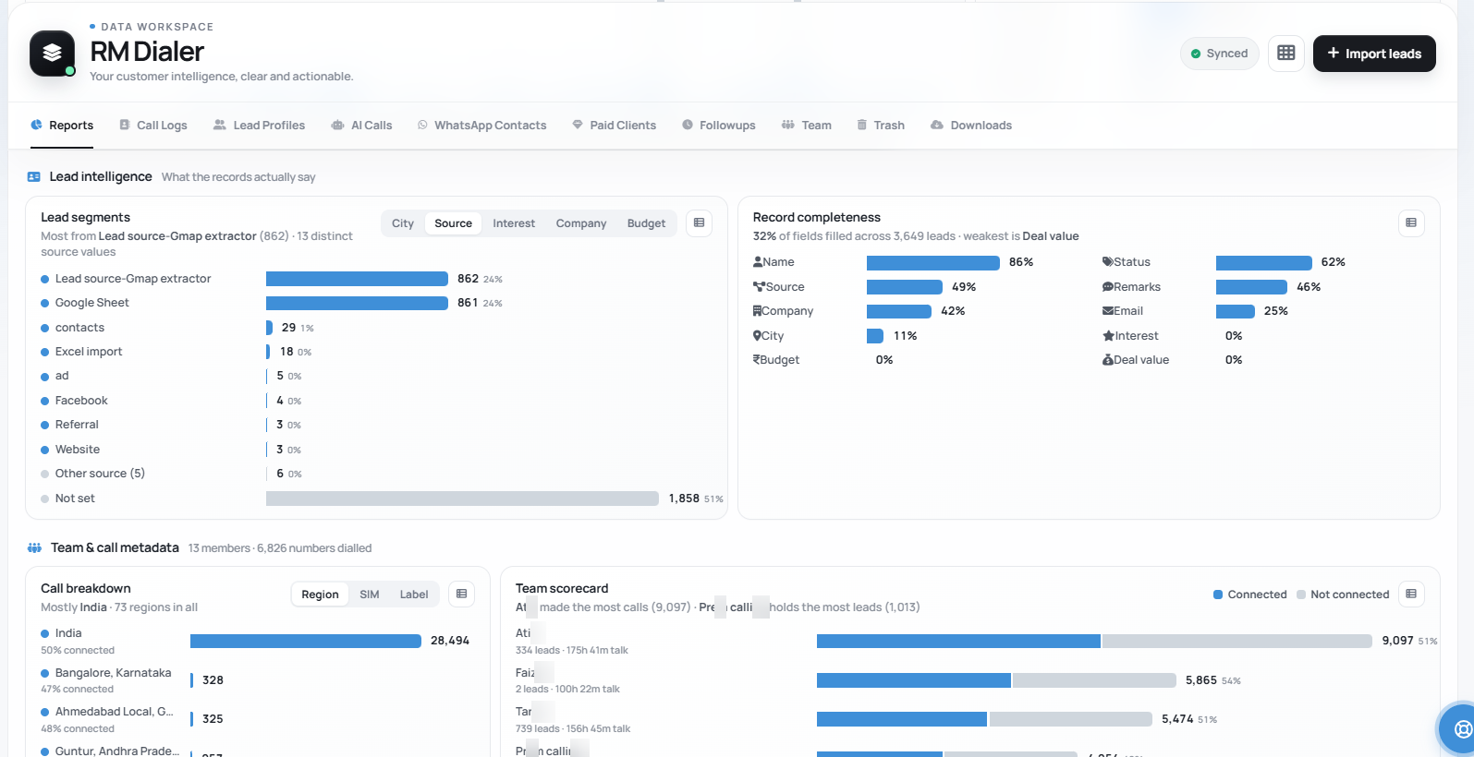Click the Synced status indicator
1474x757 pixels.
point(1220,54)
